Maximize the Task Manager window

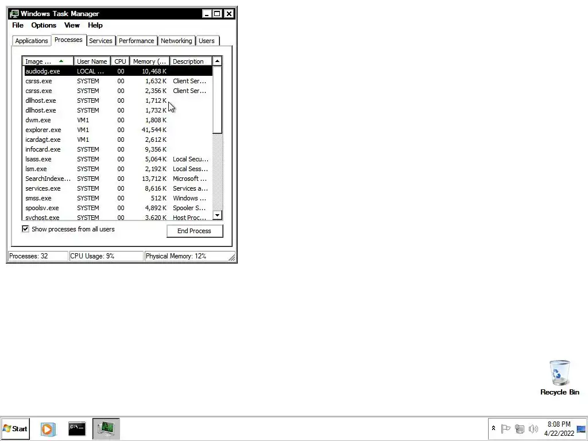point(217,14)
